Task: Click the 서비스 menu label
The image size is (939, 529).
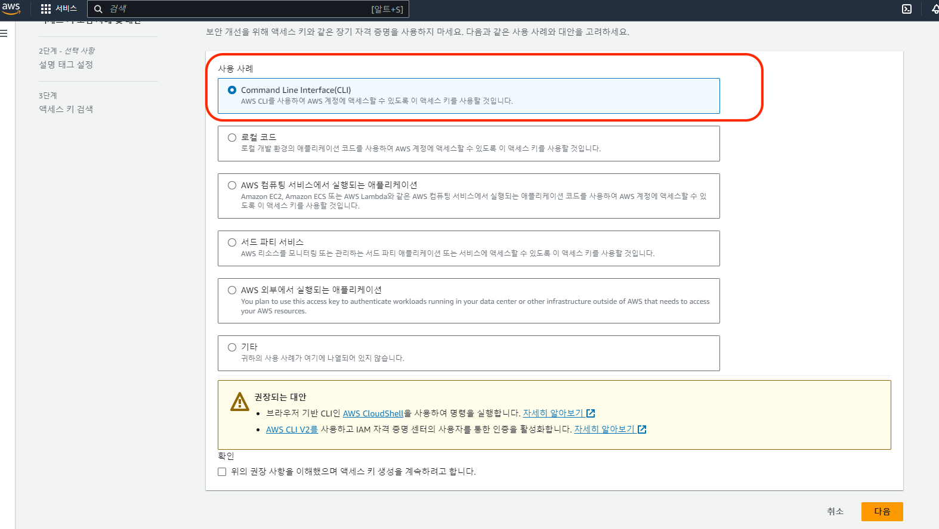Action: point(66,9)
